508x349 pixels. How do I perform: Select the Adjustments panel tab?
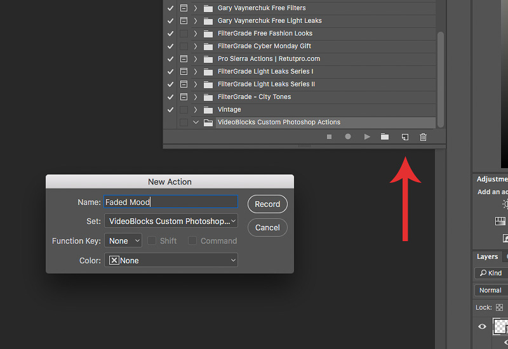[x=491, y=179]
